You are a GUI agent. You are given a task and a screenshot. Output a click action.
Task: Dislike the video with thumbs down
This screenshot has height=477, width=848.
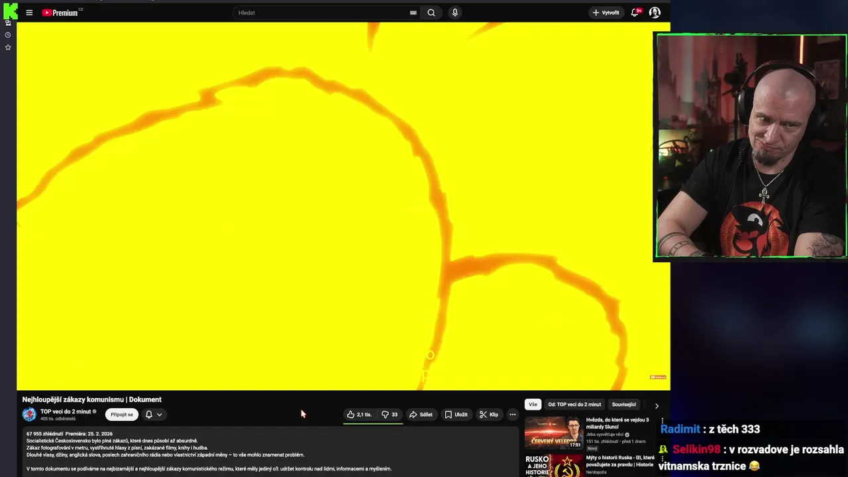[x=390, y=415]
